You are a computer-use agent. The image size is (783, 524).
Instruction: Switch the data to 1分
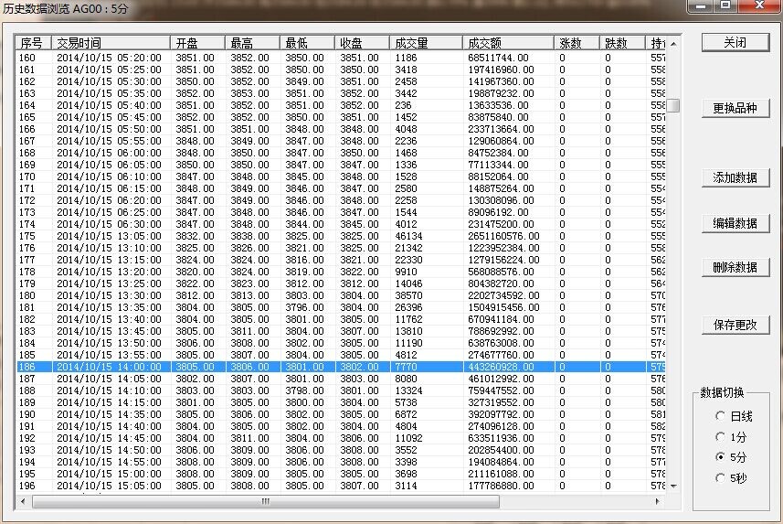720,436
